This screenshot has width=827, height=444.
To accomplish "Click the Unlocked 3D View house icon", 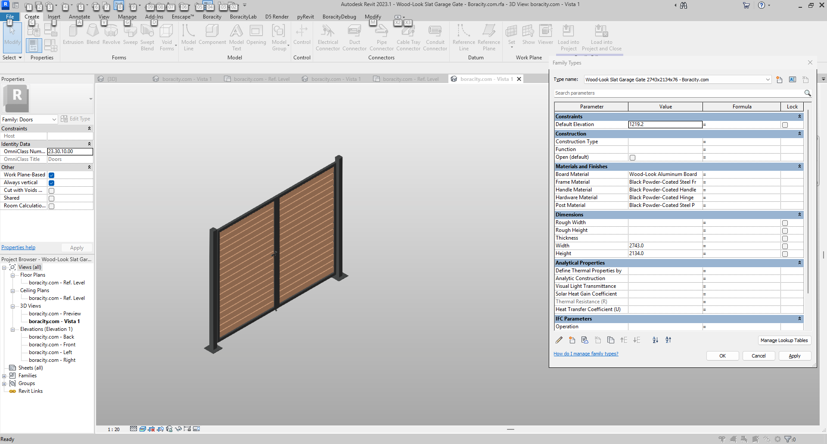I will (169, 429).
